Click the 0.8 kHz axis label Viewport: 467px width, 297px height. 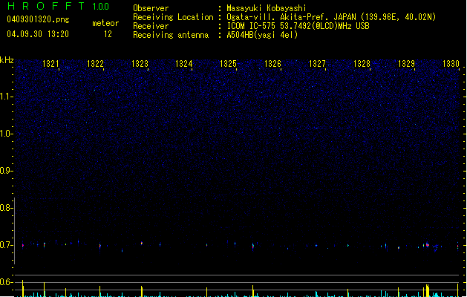tap(6, 208)
